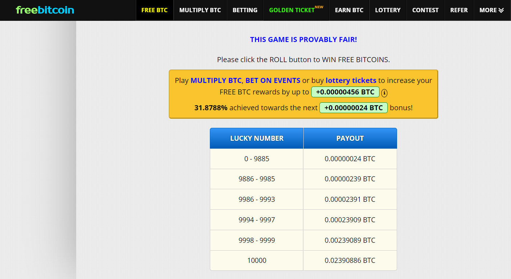Select the payout 0.00023909 BTC cell
This screenshot has width=511, height=279.
tap(350, 220)
